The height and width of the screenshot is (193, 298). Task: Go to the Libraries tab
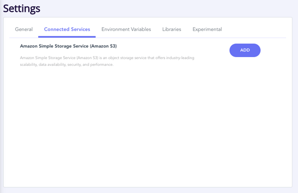pos(172,29)
